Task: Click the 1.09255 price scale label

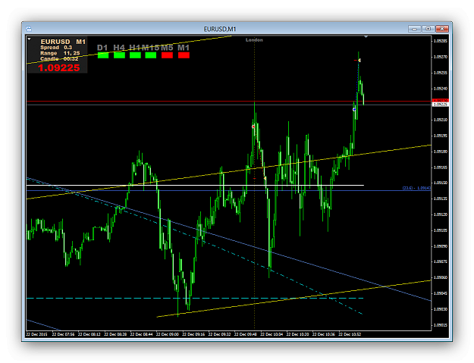Action: click(x=441, y=73)
